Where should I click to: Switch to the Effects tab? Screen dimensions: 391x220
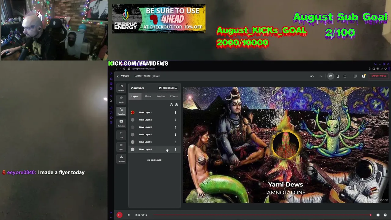click(174, 97)
